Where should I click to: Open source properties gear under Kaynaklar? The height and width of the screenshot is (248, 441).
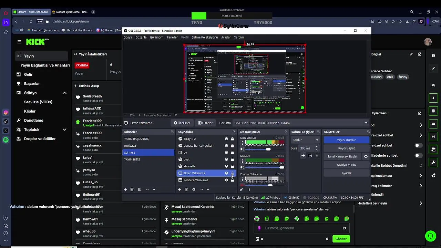[x=194, y=189]
